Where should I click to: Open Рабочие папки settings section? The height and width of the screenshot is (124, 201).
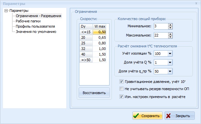[28, 21]
